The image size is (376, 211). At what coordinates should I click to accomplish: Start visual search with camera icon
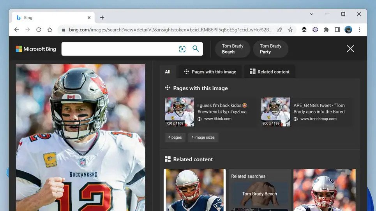point(182,49)
